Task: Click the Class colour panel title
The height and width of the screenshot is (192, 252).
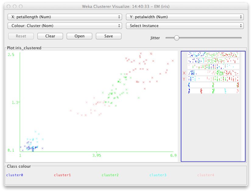Action: coord(19,166)
